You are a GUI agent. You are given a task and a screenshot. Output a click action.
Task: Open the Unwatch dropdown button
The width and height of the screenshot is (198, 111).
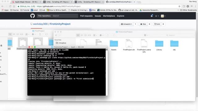[x=127, y=24]
